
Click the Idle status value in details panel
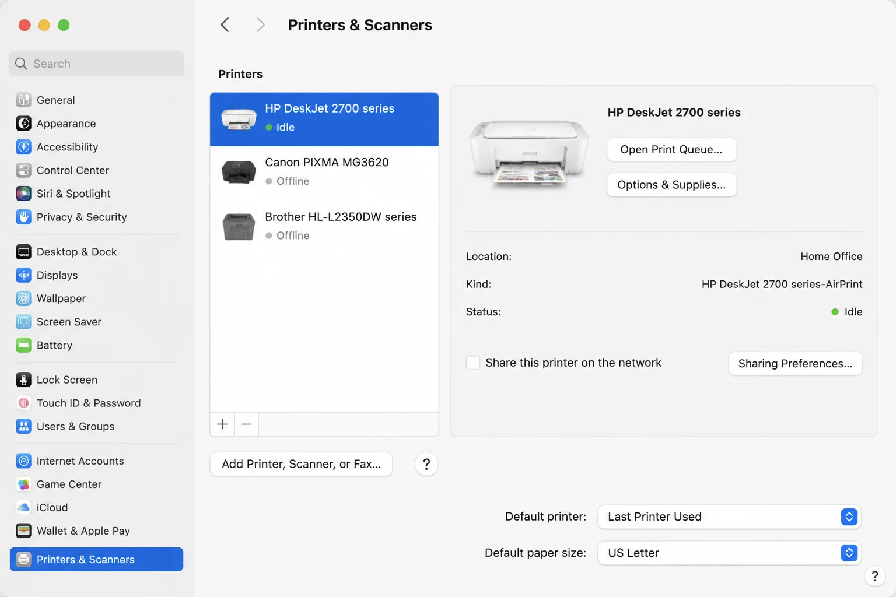[853, 312]
